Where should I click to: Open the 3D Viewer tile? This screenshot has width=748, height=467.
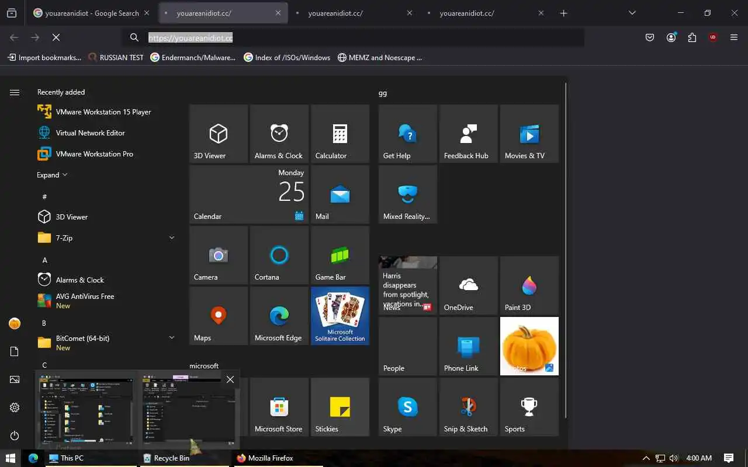click(219, 134)
